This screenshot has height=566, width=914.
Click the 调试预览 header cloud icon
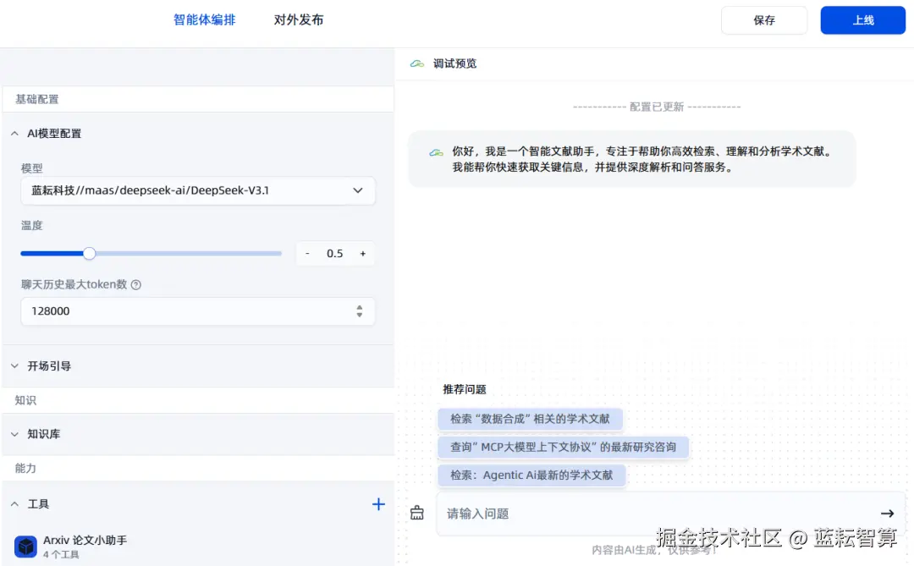coord(416,63)
